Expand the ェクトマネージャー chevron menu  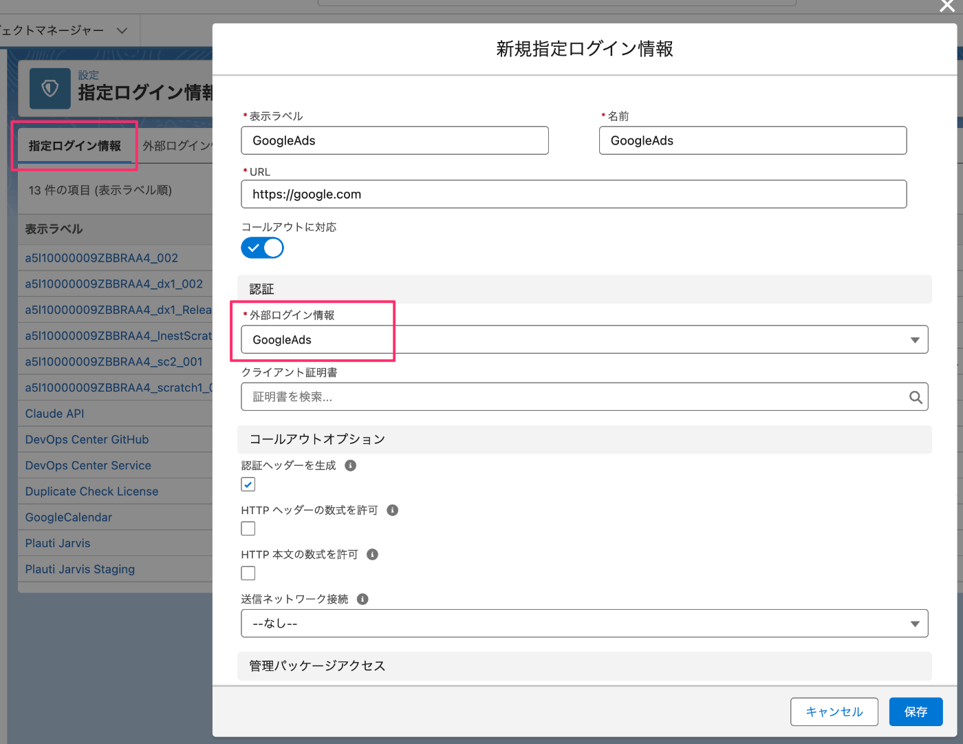[122, 30]
